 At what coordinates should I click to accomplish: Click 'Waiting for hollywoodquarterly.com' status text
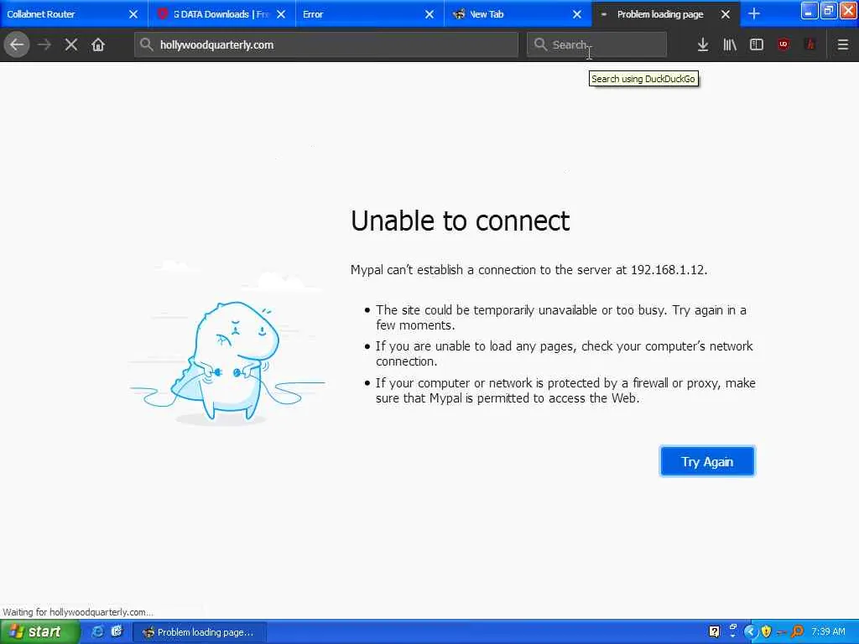pos(78,612)
